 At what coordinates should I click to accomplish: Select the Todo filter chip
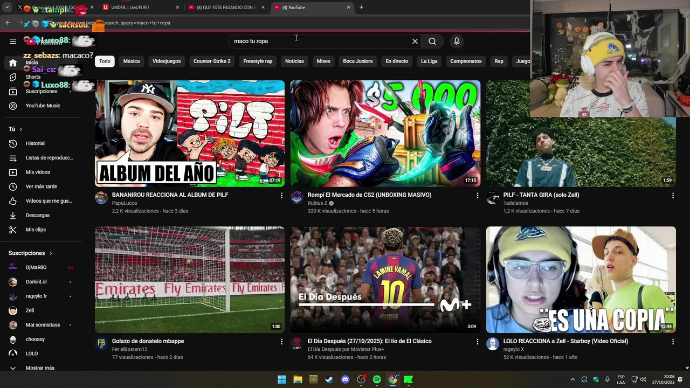pyautogui.click(x=105, y=61)
